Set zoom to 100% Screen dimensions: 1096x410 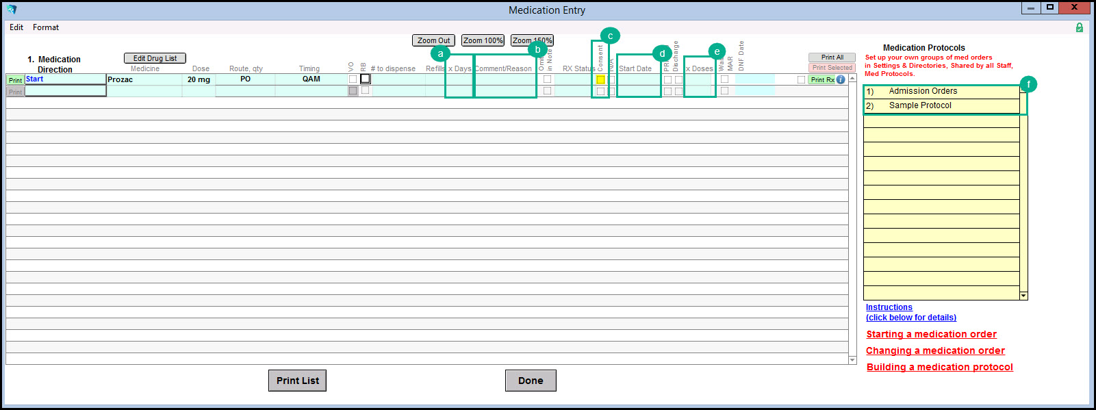[483, 40]
